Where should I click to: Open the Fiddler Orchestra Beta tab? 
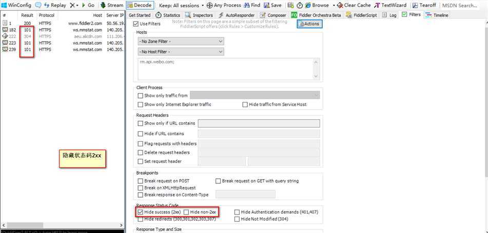(x=316, y=15)
